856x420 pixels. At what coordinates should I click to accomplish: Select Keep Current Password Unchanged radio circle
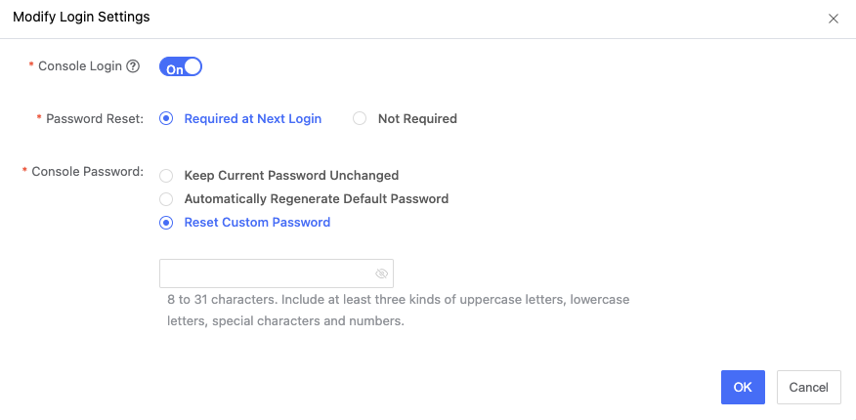[x=166, y=176]
